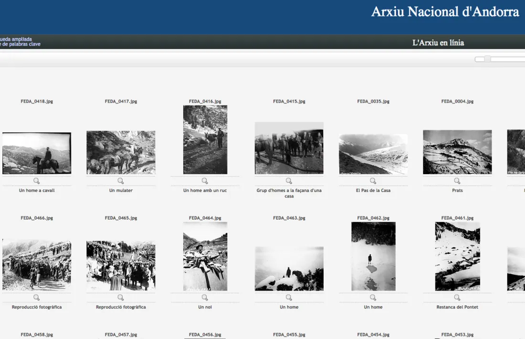This screenshot has width=525, height=339.
Task: Click magnifier under FEDA_0463 Un home
Action: point(289,297)
